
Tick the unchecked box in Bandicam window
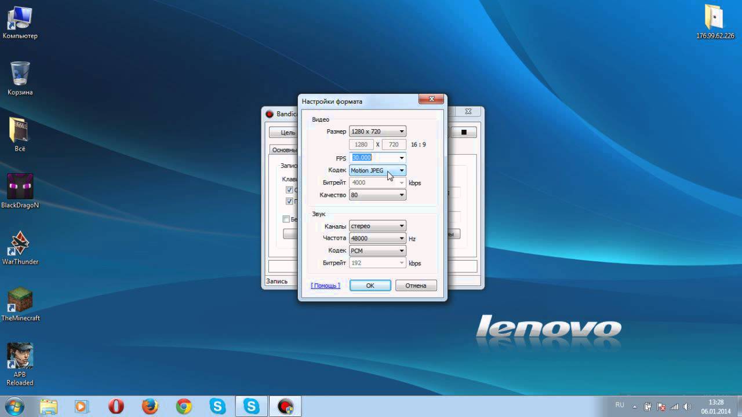coord(286,220)
